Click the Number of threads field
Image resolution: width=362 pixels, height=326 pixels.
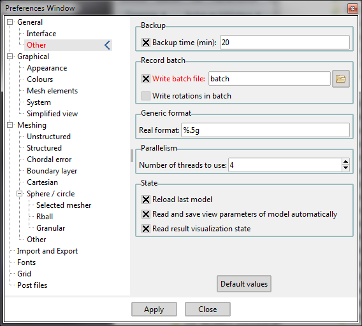click(285, 165)
